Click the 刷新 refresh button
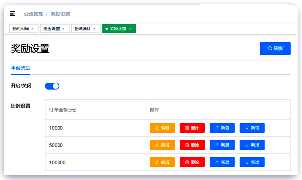 275,48
